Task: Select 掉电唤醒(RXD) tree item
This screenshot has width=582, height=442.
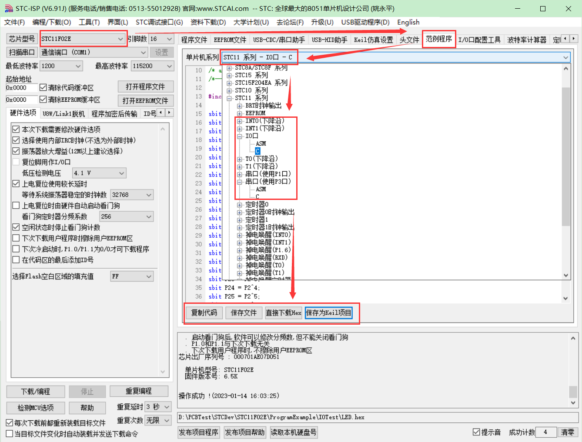Action: [x=267, y=258]
